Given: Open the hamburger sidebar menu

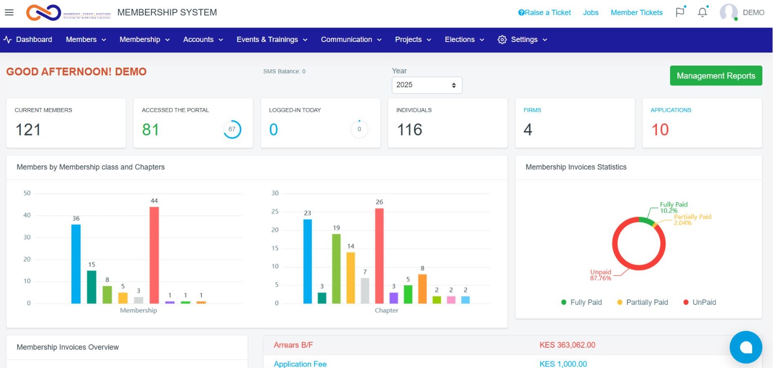Looking at the screenshot, I should coord(9,13).
